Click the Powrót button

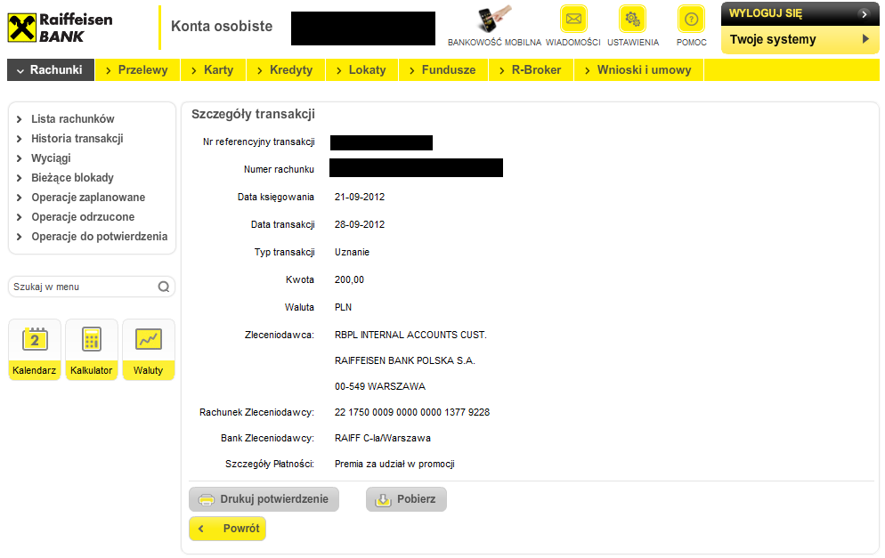(x=227, y=529)
